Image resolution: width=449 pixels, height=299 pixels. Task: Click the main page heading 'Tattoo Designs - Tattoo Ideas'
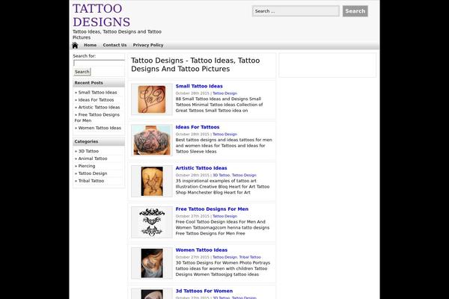[x=195, y=65]
